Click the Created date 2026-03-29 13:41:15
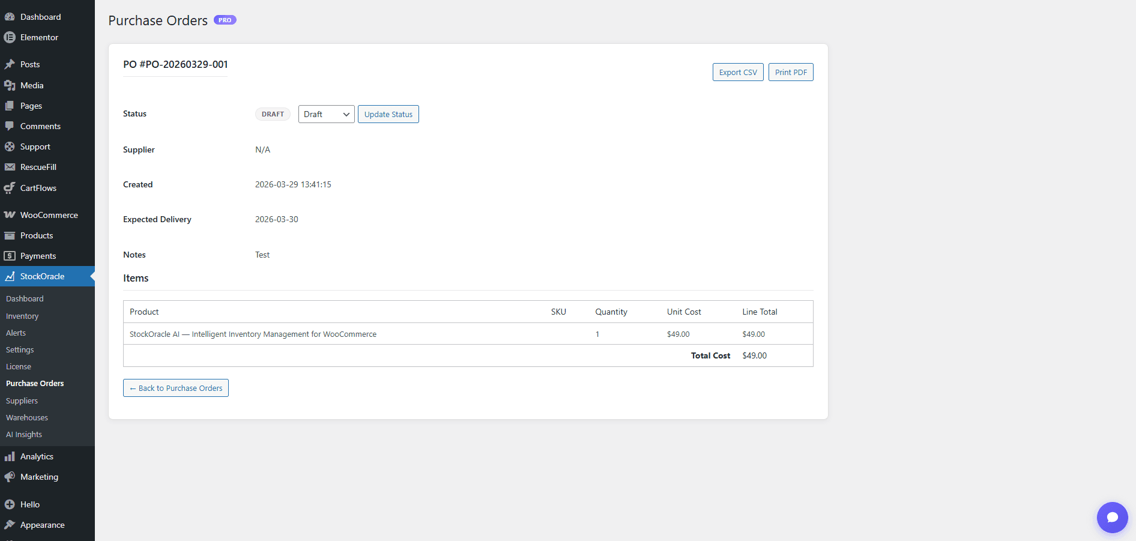Image resolution: width=1136 pixels, height=541 pixels. (x=293, y=184)
